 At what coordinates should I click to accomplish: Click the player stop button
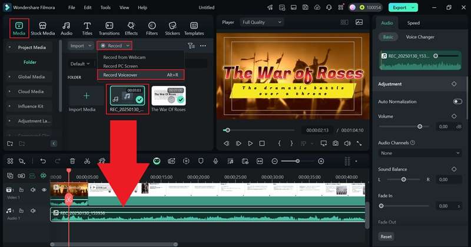pos(262,143)
